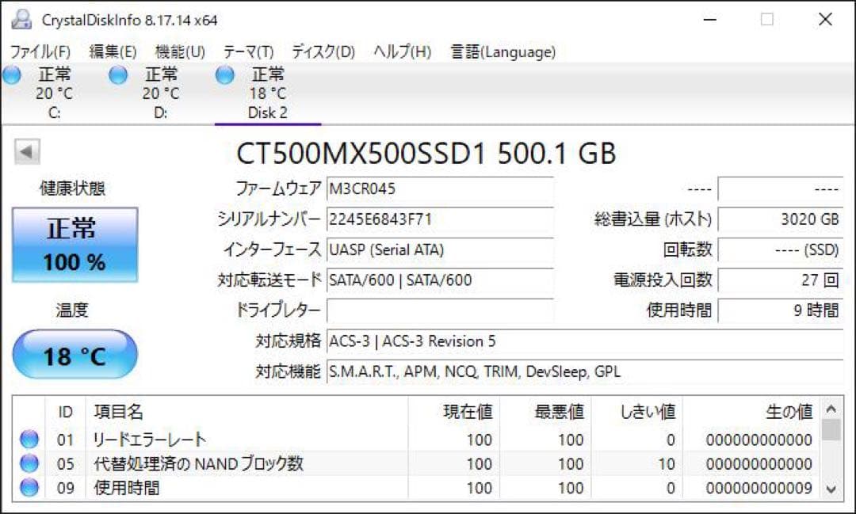Click the 18 °C temperature button
This screenshot has height=514, width=856.
(75, 356)
